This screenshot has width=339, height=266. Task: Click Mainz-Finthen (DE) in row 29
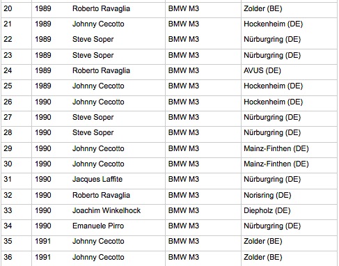[276, 148]
